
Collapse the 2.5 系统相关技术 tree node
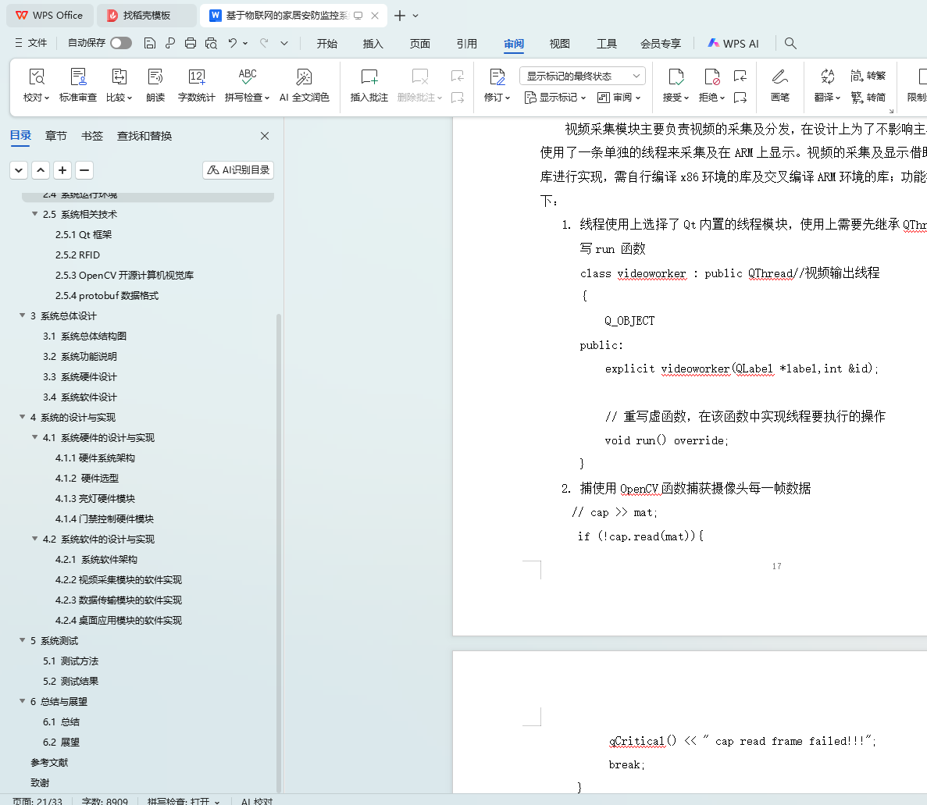pos(34,214)
